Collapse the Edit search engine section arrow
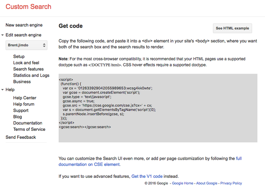The width and height of the screenshot is (265, 196). coord(2,35)
